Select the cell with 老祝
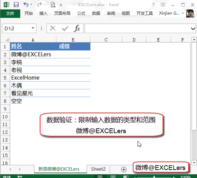 [x=33, y=70]
